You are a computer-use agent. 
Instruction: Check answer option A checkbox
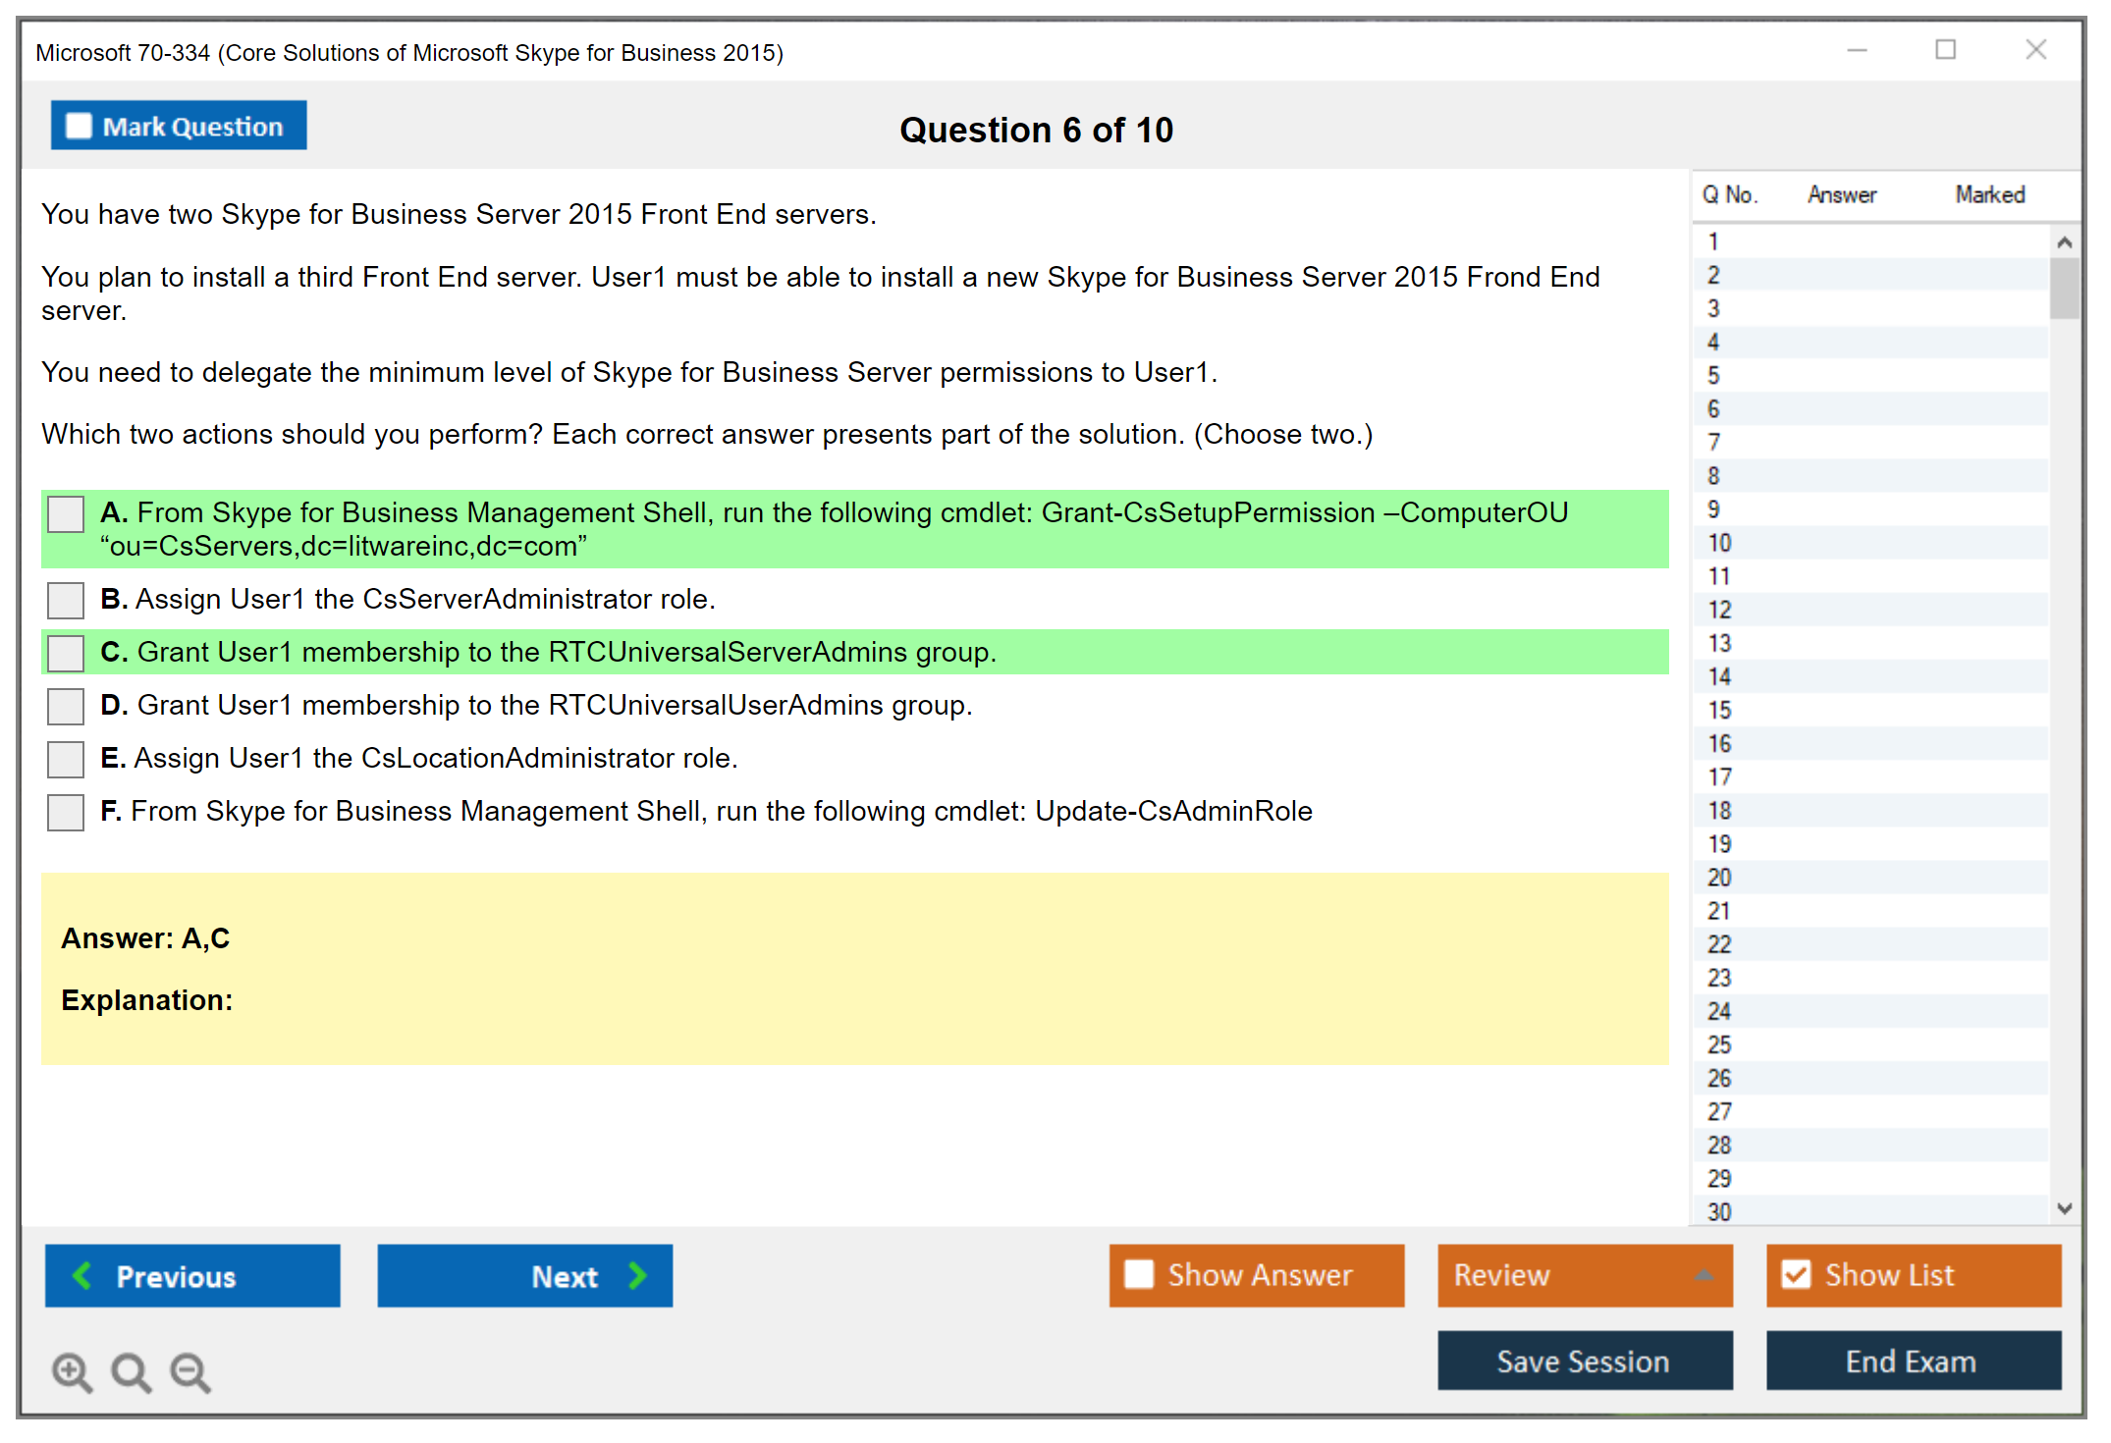(x=66, y=513)
